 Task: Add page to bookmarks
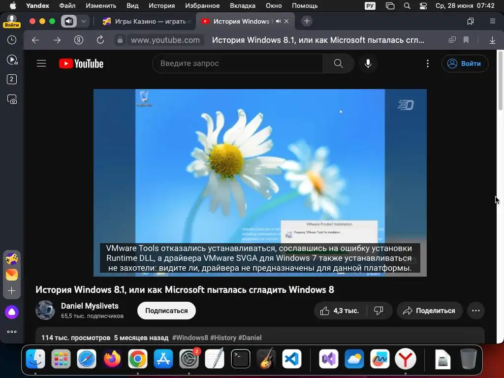pyautogui.click(x=466, y=40)
